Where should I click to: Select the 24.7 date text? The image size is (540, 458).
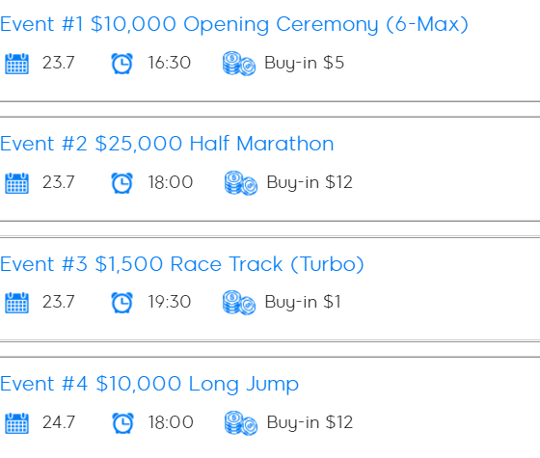(x=59, y=422)
